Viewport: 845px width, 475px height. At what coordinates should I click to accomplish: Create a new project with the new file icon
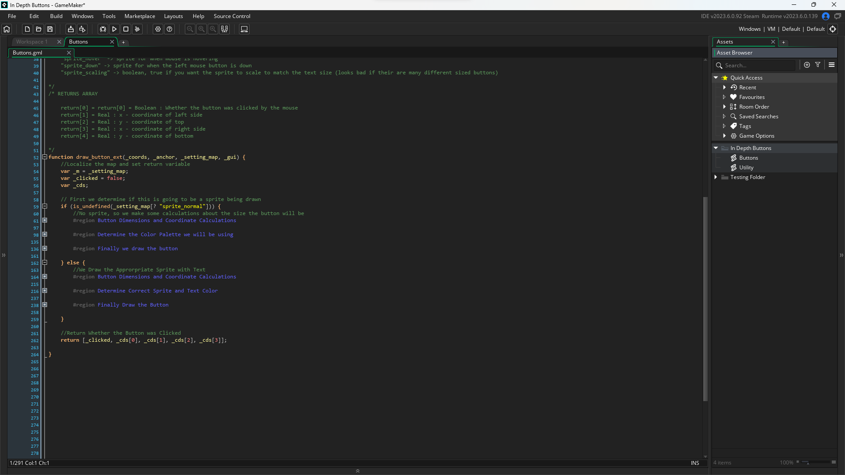[27, 29]
